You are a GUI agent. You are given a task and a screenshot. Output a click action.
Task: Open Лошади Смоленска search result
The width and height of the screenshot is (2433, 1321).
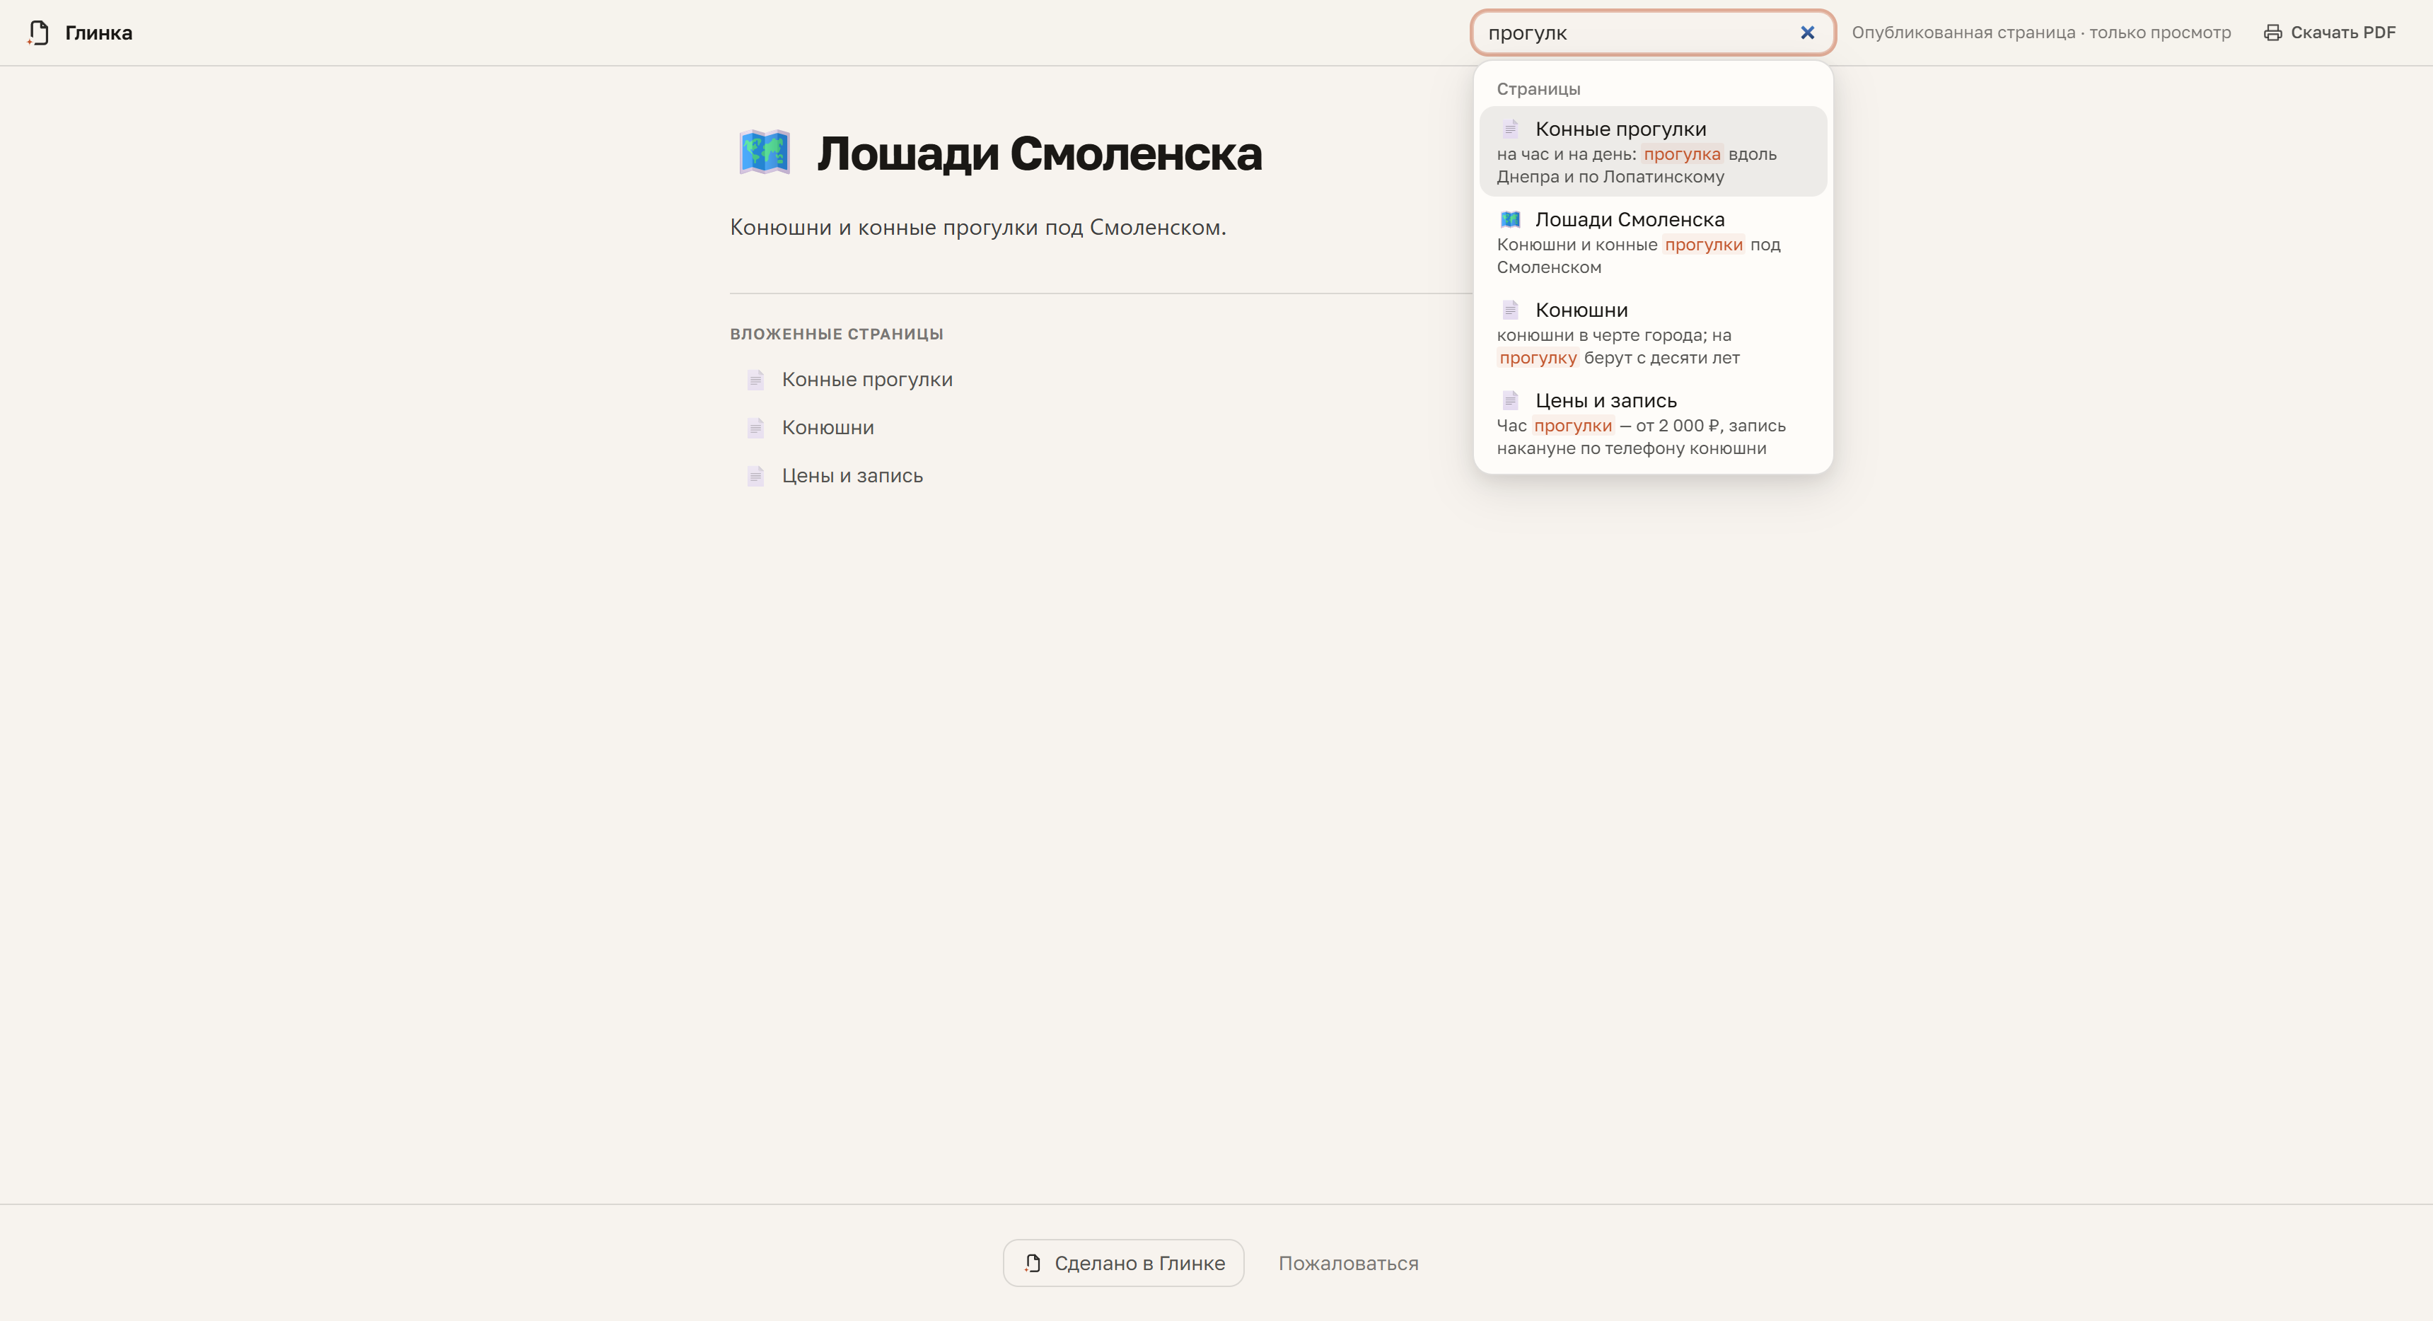1653,242
